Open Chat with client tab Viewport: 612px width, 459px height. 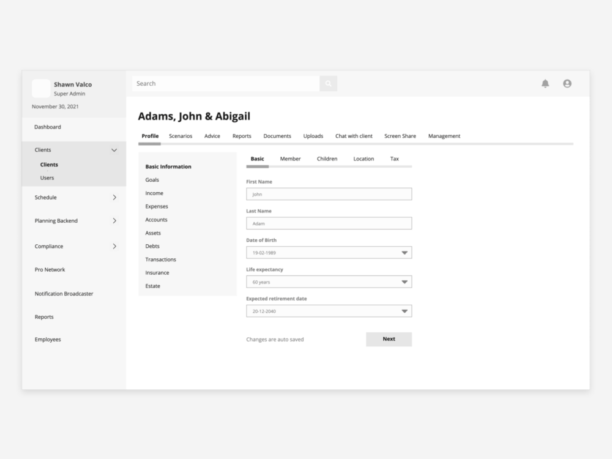(354, 136)
